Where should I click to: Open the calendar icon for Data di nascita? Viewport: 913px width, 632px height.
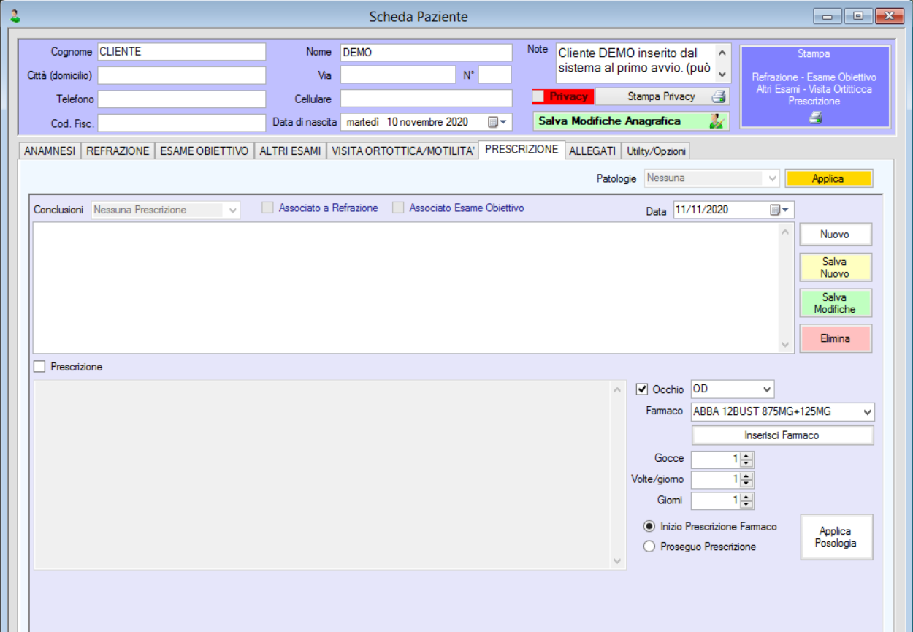point(494,122)
